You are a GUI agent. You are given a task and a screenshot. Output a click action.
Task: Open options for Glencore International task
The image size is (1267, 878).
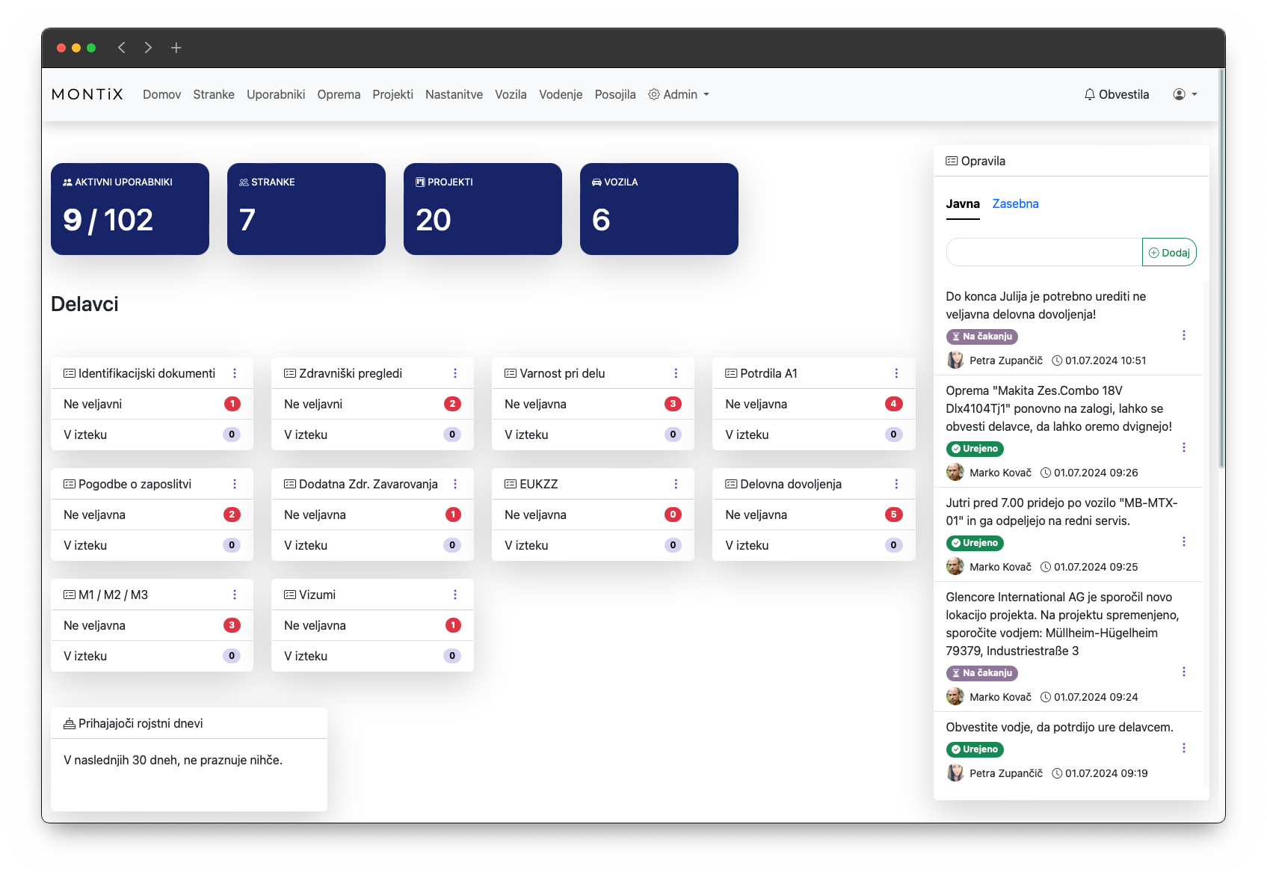tap(1183, 672)
